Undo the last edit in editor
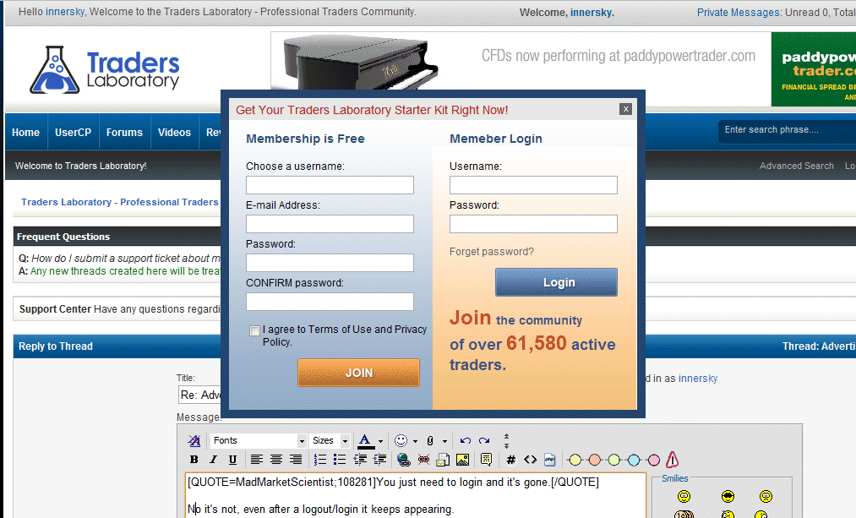The height and width of the screenshot is (518, 856). click(x=465, y=440)
